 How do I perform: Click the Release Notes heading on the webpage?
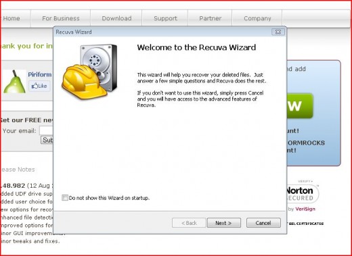18,170
